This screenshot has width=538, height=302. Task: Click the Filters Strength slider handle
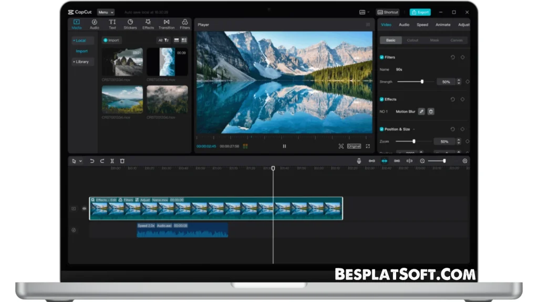pyautogui.click(x=422, y=82)
